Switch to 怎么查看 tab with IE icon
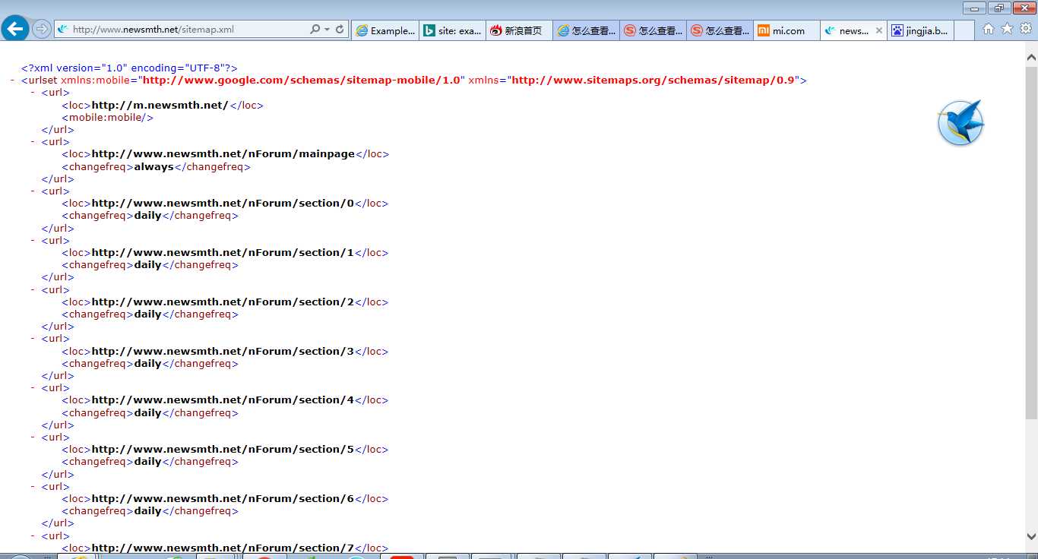Screen dimensions: 1038x559 [586, 30]
